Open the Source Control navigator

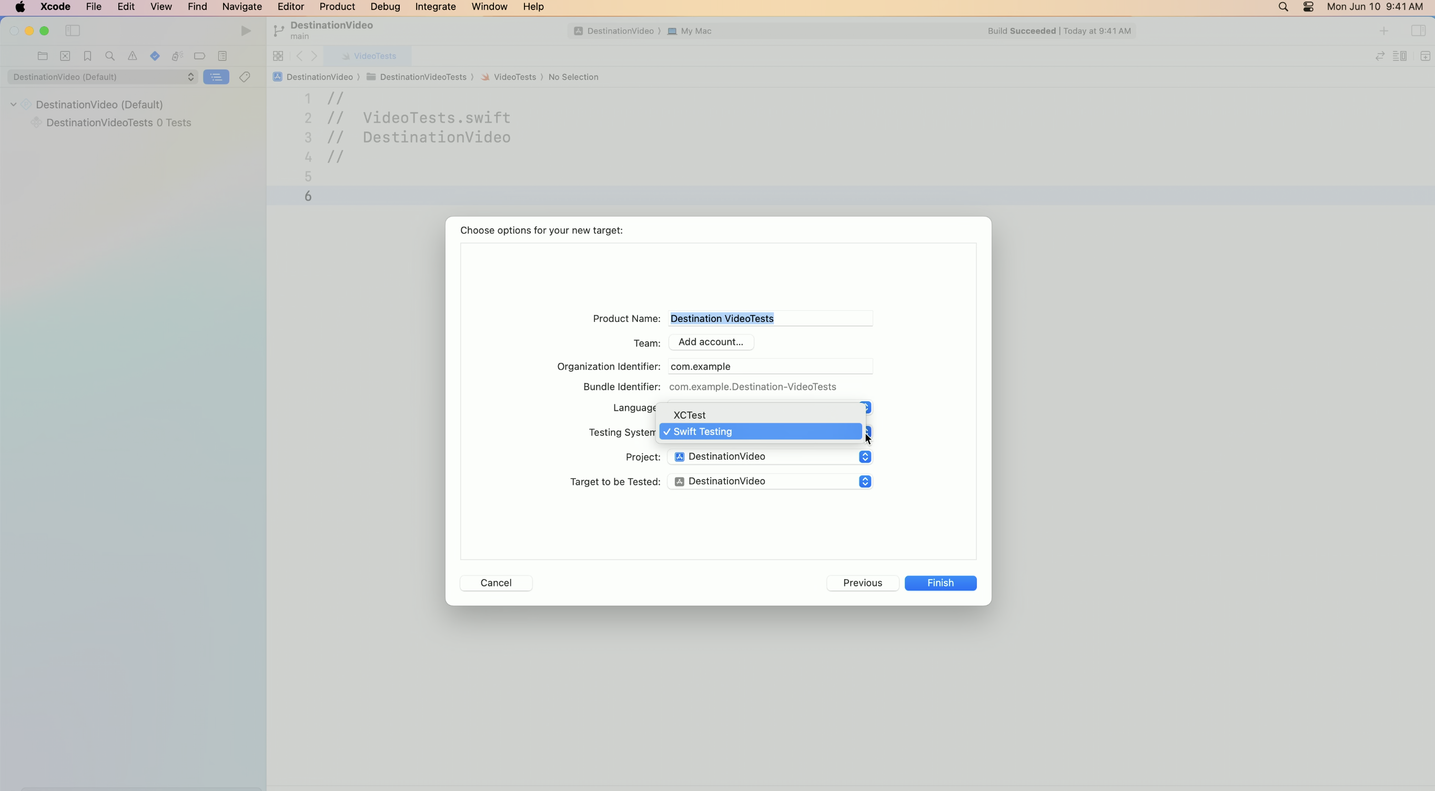(x=65, y=56)
